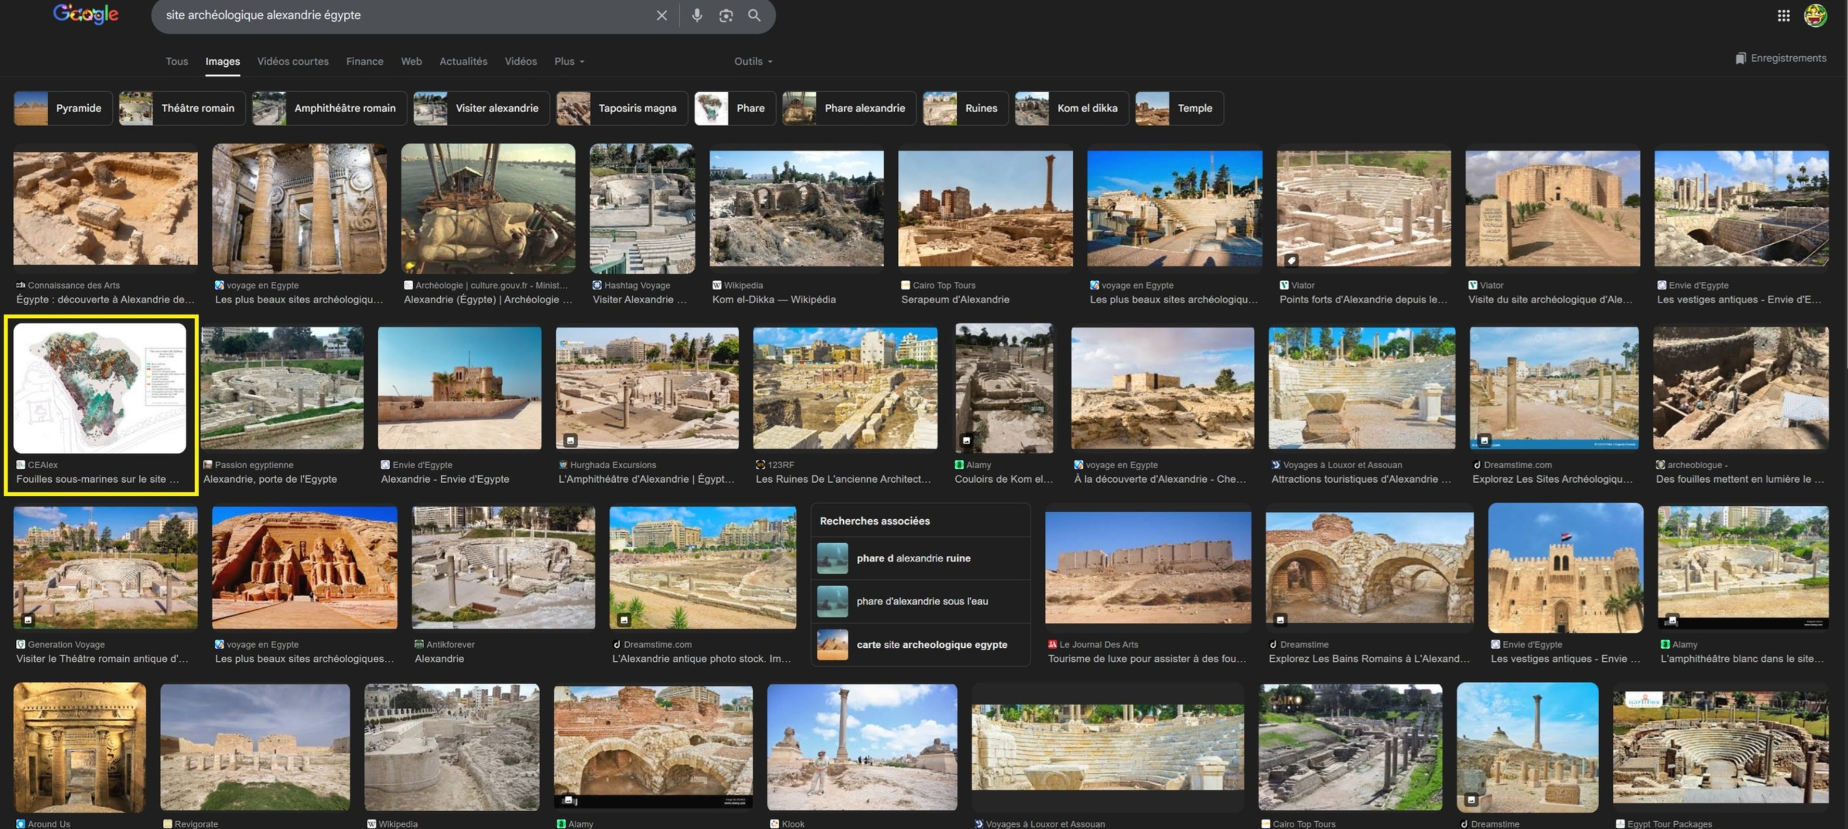Screen dimensions: 1848x829
Task: Open the Google apps grid
Action: pyautogui.click(x=1783, y=15)
